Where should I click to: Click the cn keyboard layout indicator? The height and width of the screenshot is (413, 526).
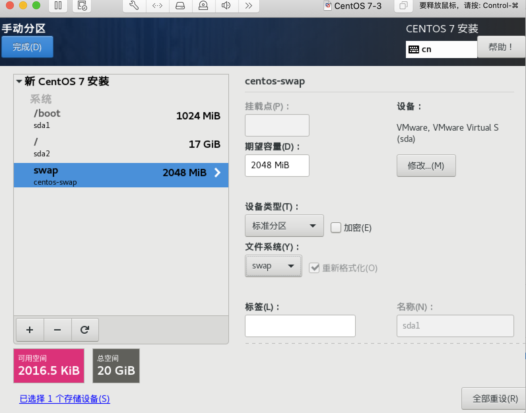point(441,49)
